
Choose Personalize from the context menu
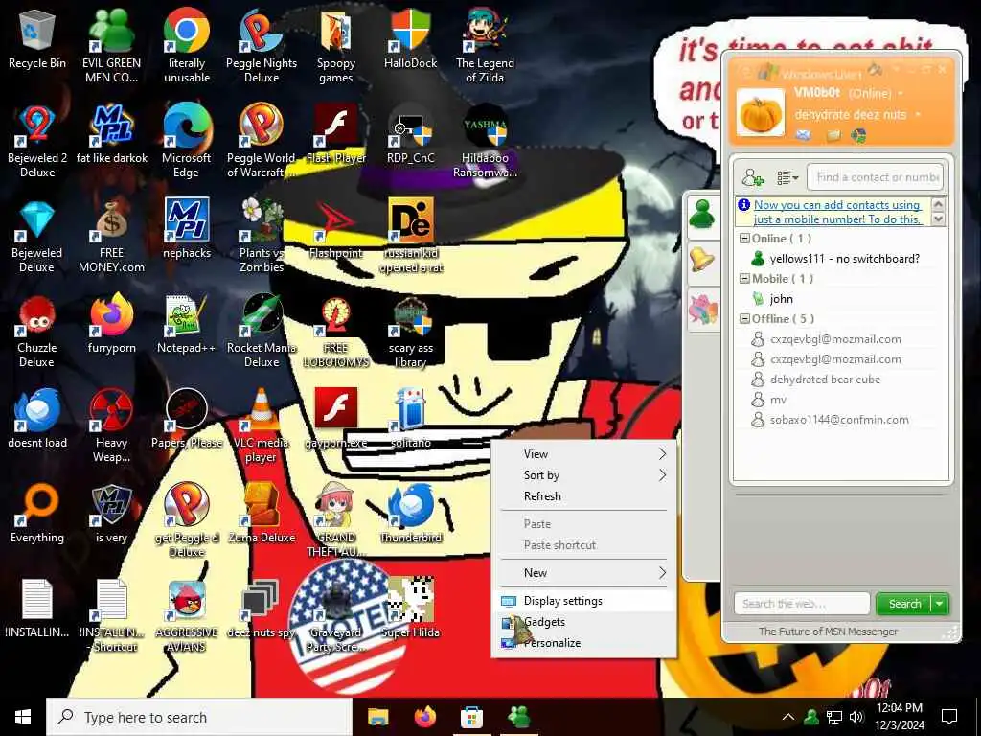[583, 643]
